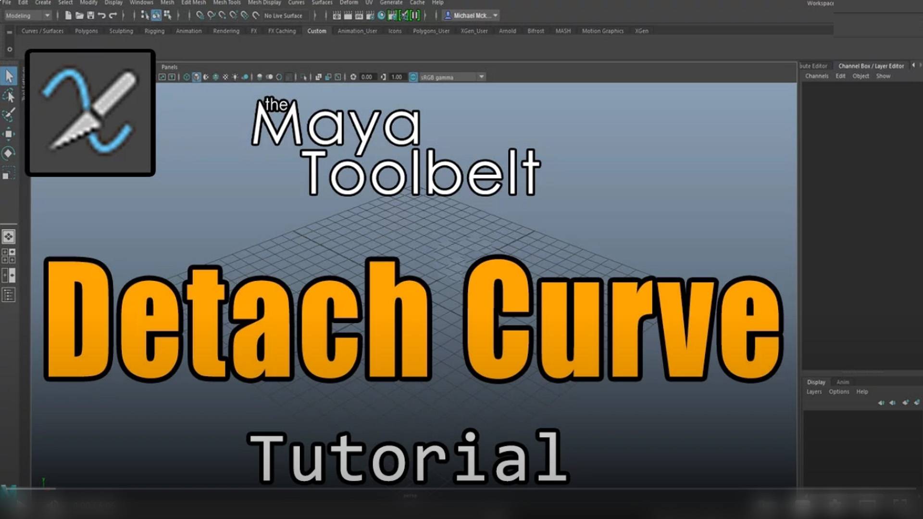Click the Open Scene folder icon
923x519 pixels.
pyautogui.click(x=79, y=15)
